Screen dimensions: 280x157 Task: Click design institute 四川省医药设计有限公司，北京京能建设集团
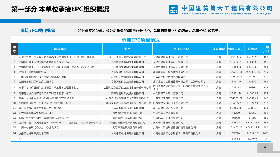point(180,87)
